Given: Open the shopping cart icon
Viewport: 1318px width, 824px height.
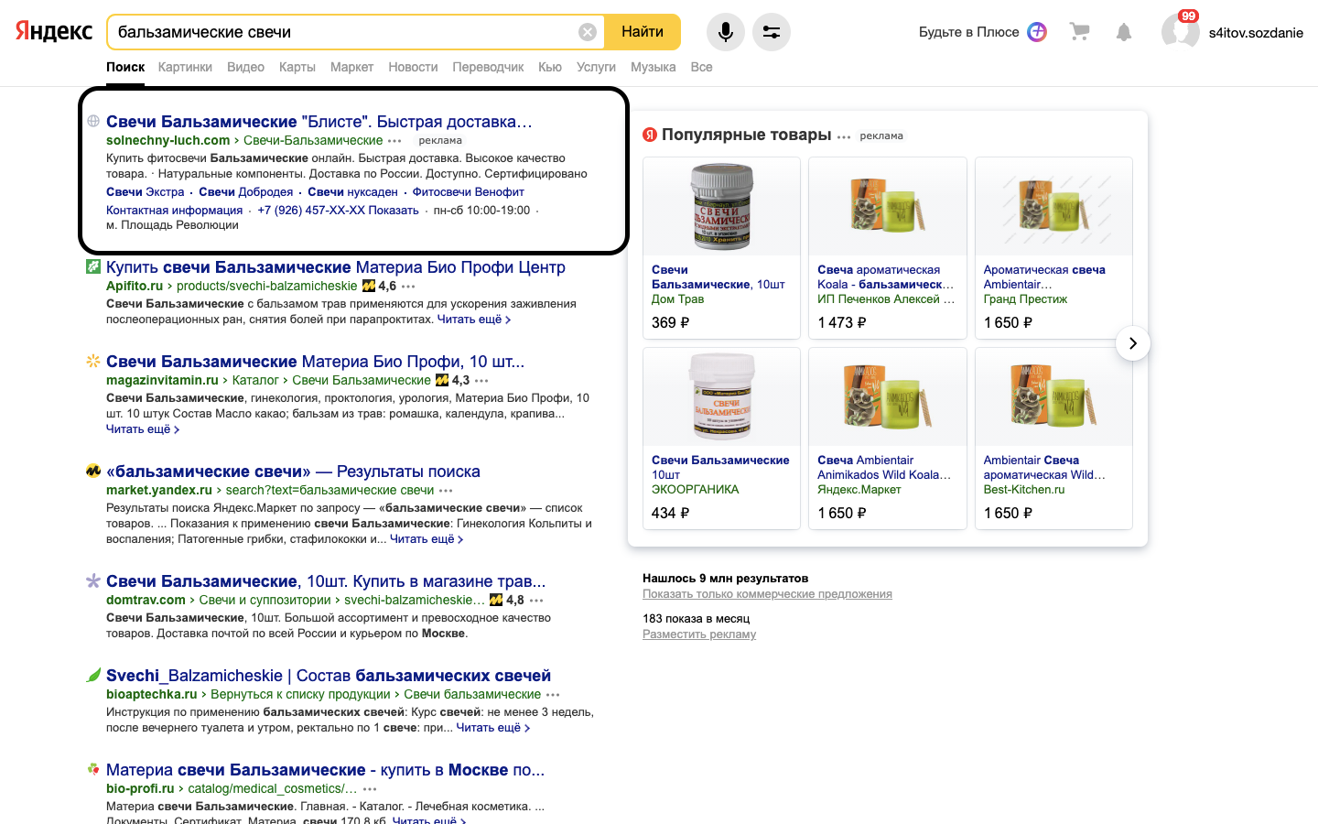Looking at the screenshot, I should click(x=1080, y=32).
